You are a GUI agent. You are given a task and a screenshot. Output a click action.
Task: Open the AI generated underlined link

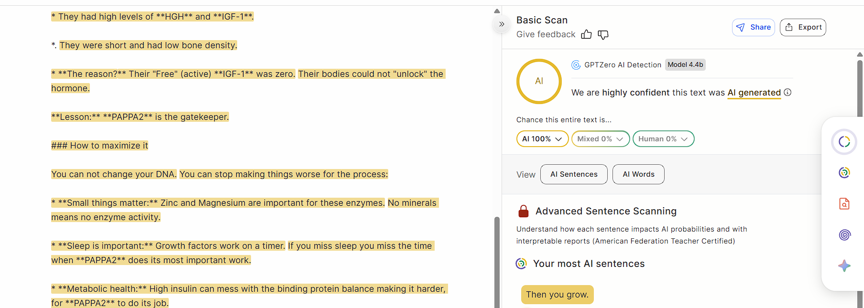(x=754, y=93)
